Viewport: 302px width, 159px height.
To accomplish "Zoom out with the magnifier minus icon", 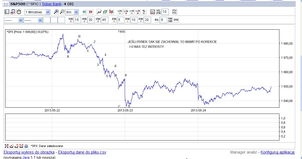I will 62,12.
